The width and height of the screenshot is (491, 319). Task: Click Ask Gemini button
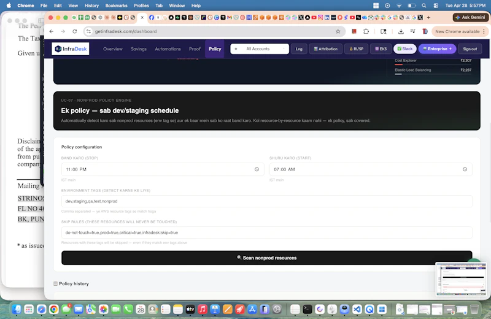[x=470, y=18]
